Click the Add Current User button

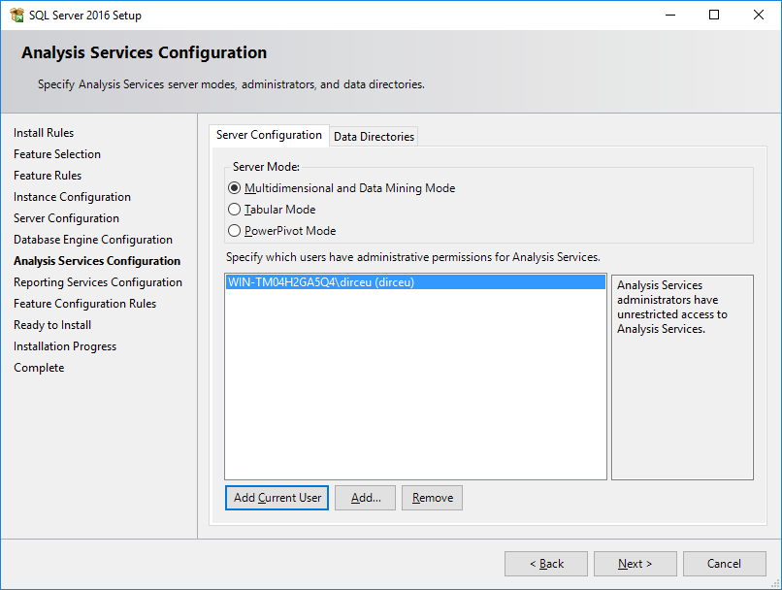[277, 498]
